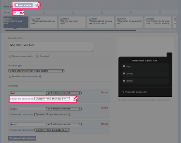181x143 pixels.
Task: Click the plus icon on Add Another Answer
Action: tap(11, 138)
